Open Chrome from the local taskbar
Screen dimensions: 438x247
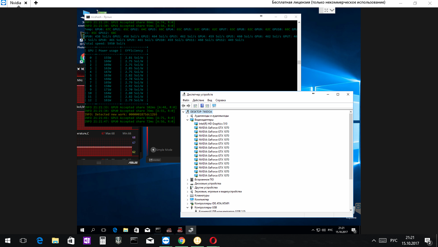[x=181, y=240]
